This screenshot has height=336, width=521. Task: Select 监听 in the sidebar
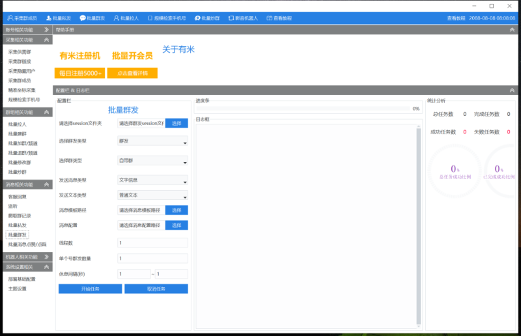tap(12, 206)
